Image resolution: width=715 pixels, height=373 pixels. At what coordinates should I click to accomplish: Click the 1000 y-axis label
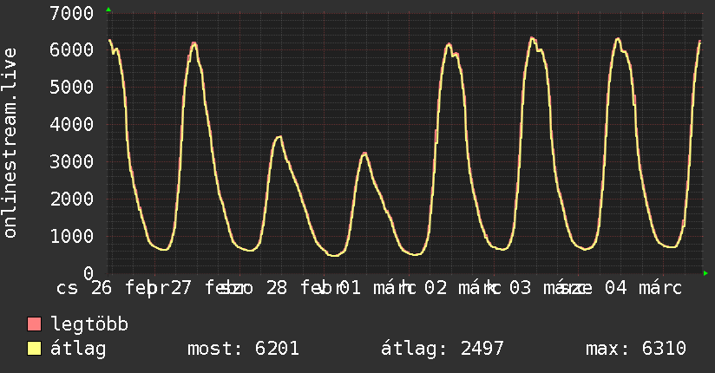click(x=72, y=236)
